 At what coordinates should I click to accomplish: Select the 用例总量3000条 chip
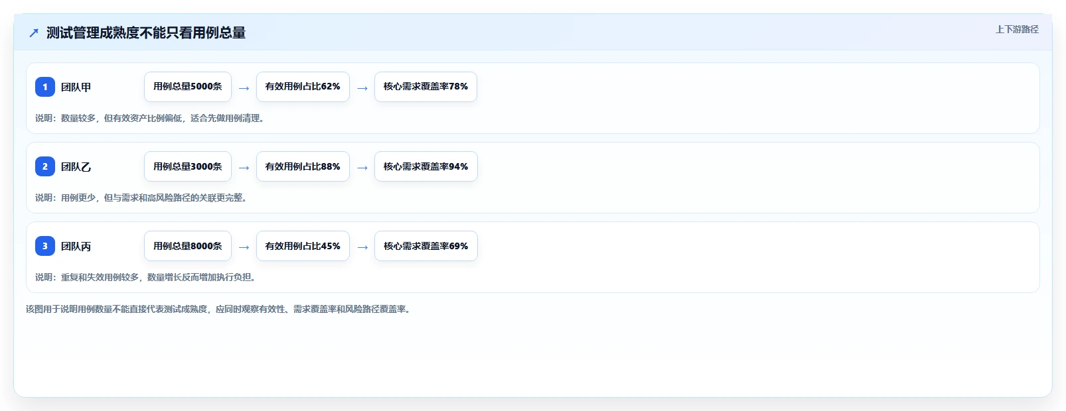pos(188,166)
